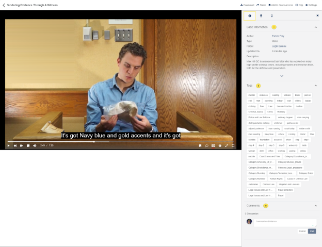This screenshot has width=322, height=247.
Task: Cancel the comment entry
Action: click(302, 231)
